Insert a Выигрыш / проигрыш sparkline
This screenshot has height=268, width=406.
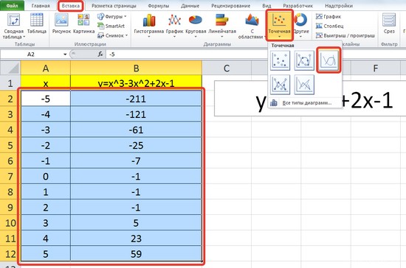(x=345, y=35)
